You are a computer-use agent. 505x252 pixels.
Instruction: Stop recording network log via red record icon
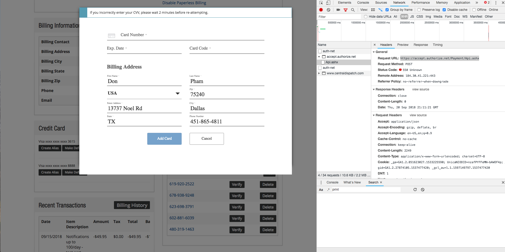click(321, 10)
